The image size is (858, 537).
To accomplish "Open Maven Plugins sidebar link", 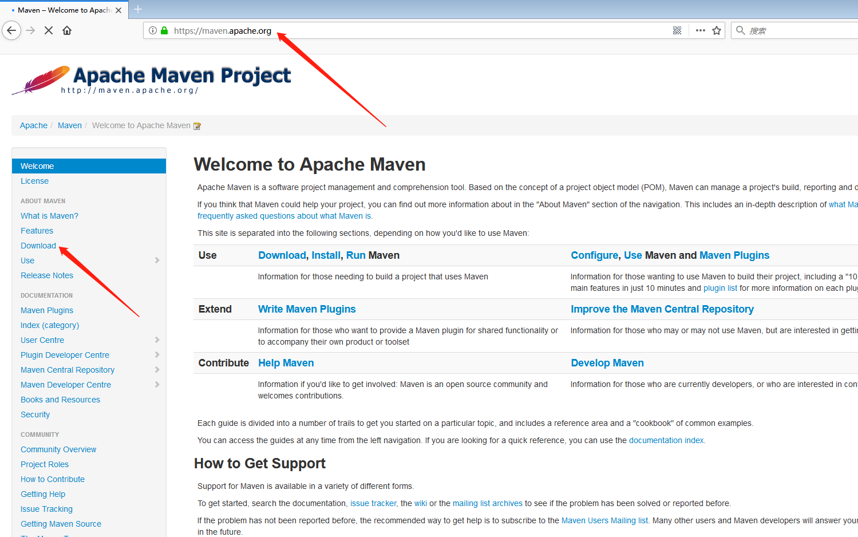I will point(47,310).
